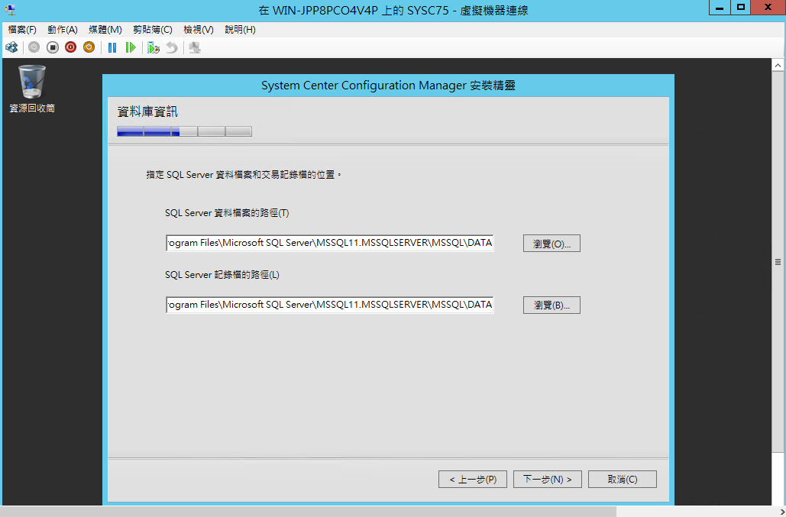Click the vertical scrollbar thumb of the VM view
The image size is (786, 517).
click(x=778, y=262)
